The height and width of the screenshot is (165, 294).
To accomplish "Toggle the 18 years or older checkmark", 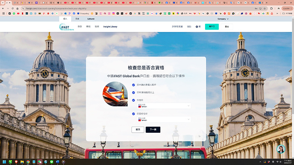I will pos(133,93).
